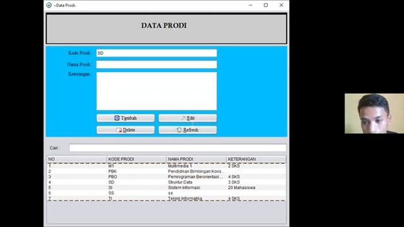Click the Delete button
This screenshot has height=227, width=404.
[126, 130]
